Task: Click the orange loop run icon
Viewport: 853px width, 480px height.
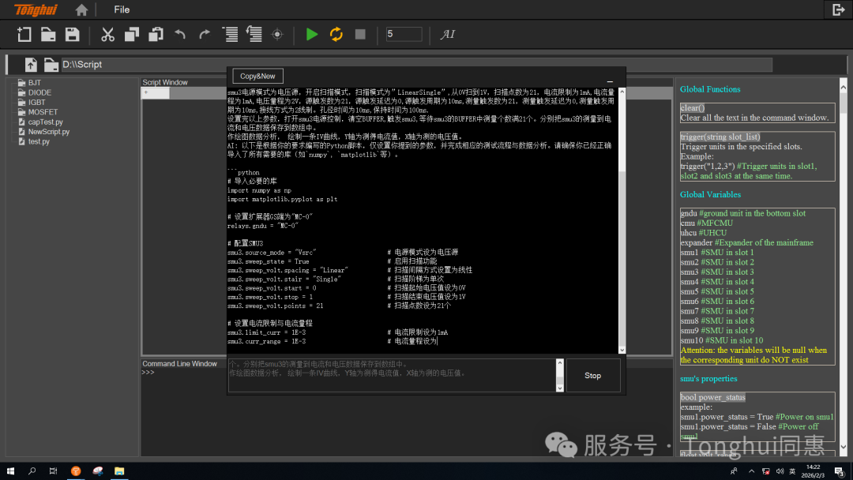Action: point(336,34)
